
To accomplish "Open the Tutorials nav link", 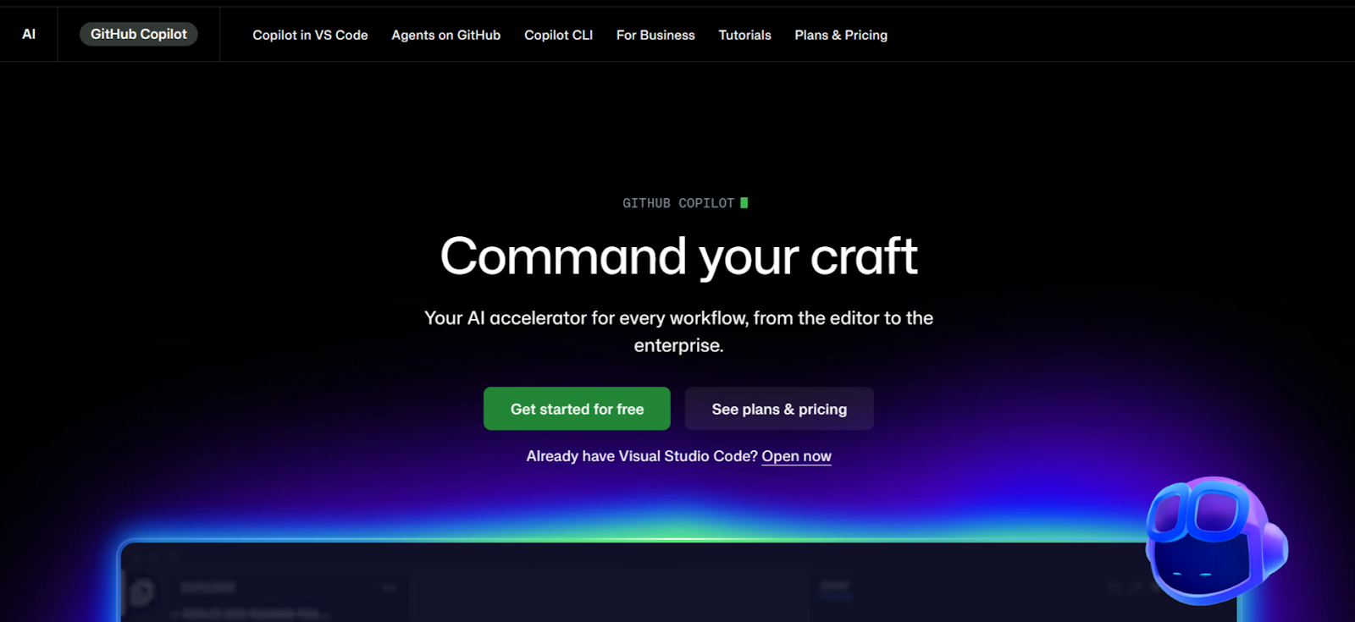I will pyautogui.click(x=744, y=35).
